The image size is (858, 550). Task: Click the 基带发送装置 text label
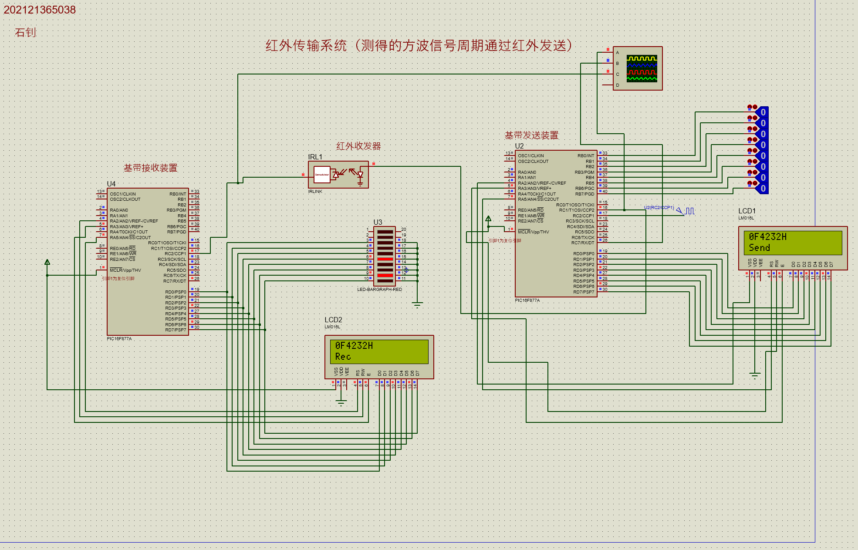[x=531, y=135]
